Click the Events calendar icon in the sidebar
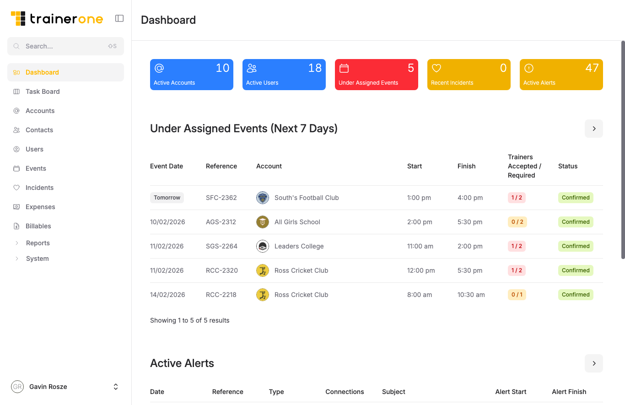The image size is (625, 405). tap(17, 168)
